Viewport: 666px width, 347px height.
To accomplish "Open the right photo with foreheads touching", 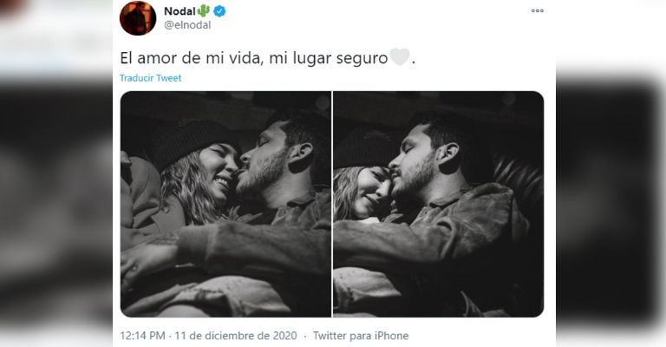I will (x=438, y=204).
